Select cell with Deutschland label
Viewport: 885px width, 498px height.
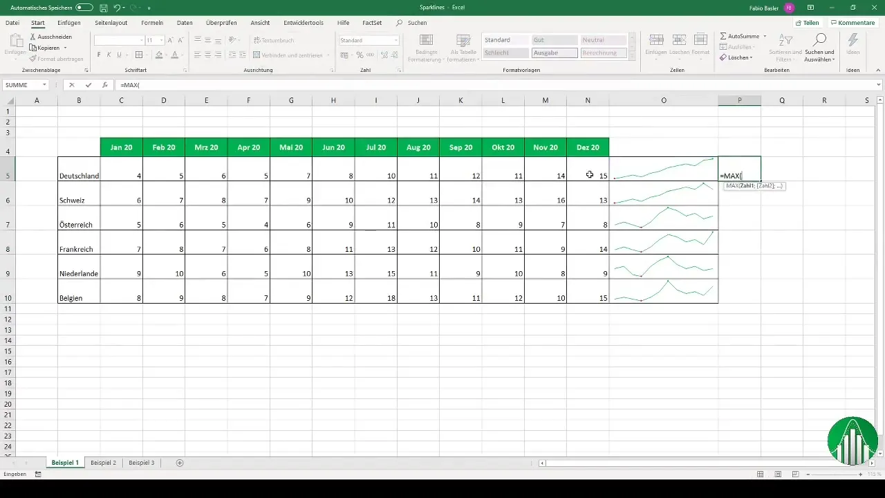79,169
